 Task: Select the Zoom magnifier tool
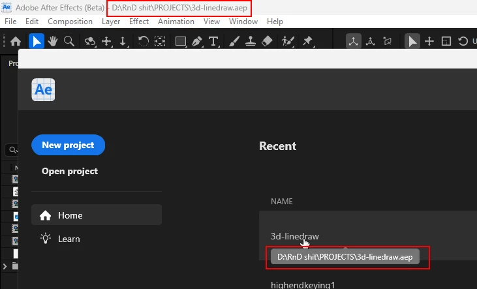pyautogui.click(x=69, y=41)
